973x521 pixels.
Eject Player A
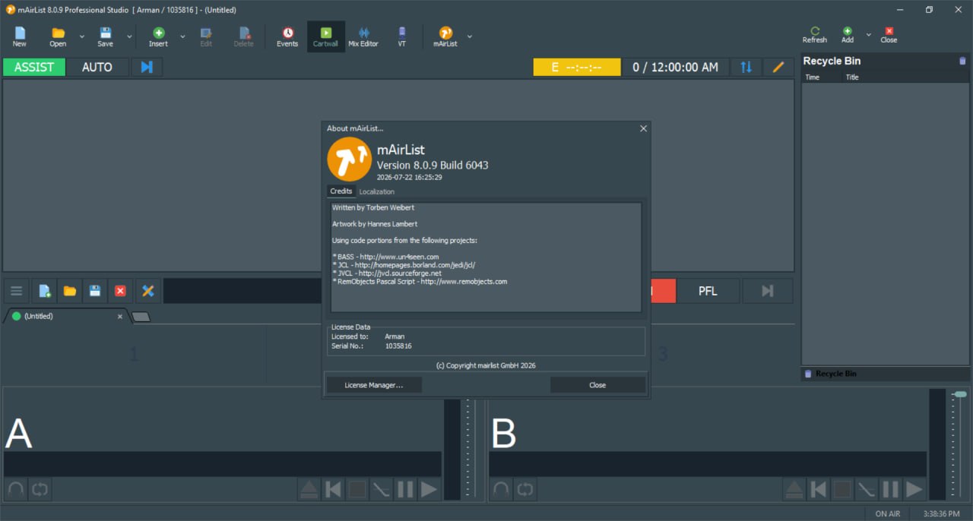309,489
